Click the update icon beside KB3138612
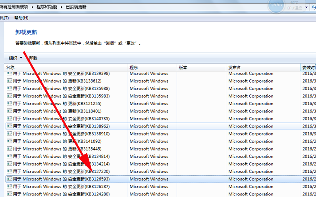The image size is (316, 197). tap(10, 81)
